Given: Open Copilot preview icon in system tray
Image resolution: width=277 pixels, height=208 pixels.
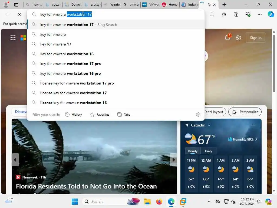Looking at the screenshot, I should click(268, 201).
